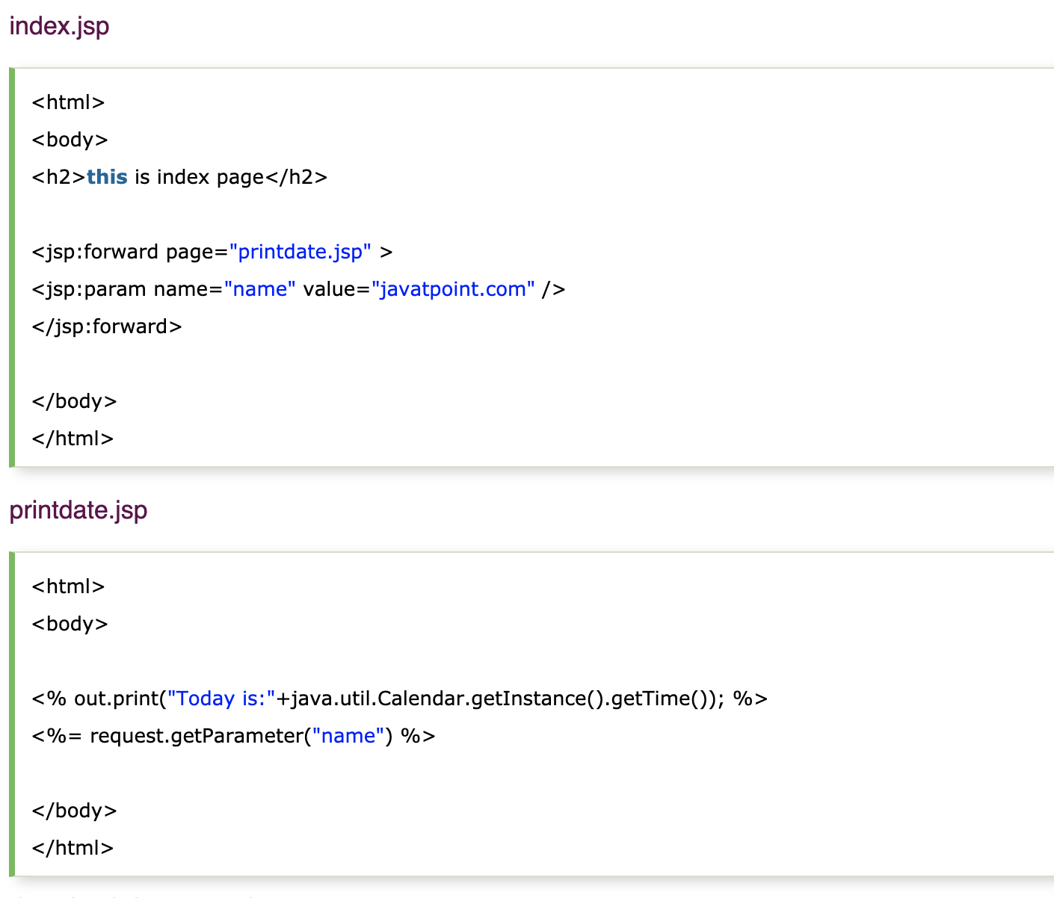
Task: Click the closing </jsp:forward> line
Action: point(107,326)
